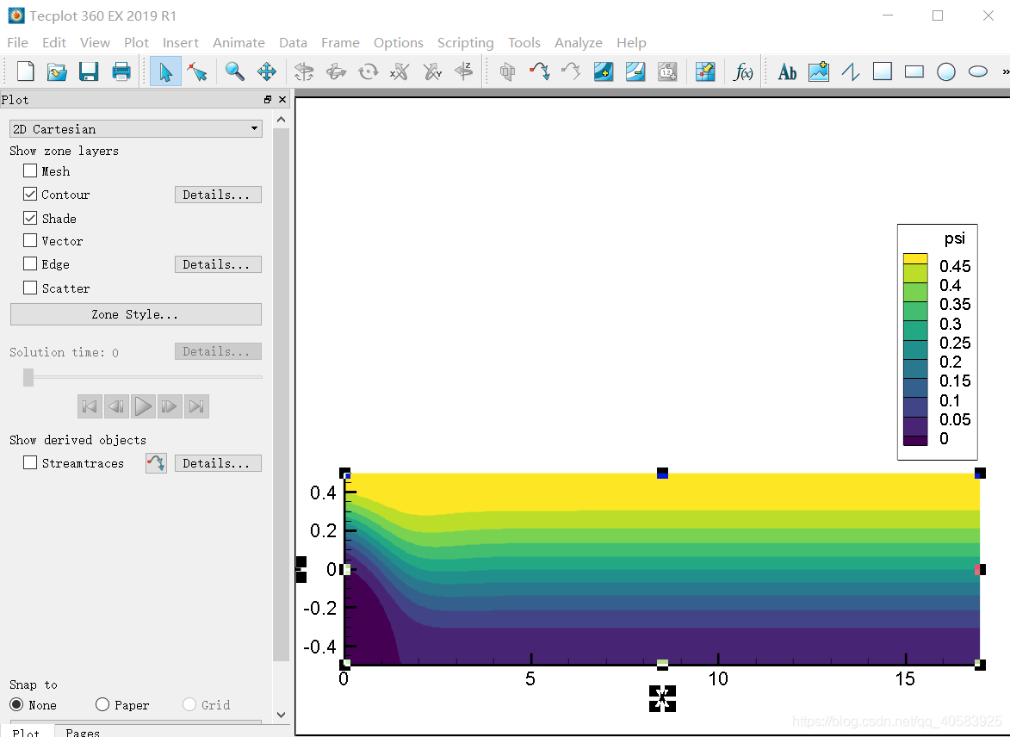This screenshot has width=1010, height=737.
Task: Click the slice tool icon
Action: tap(507, 71)
